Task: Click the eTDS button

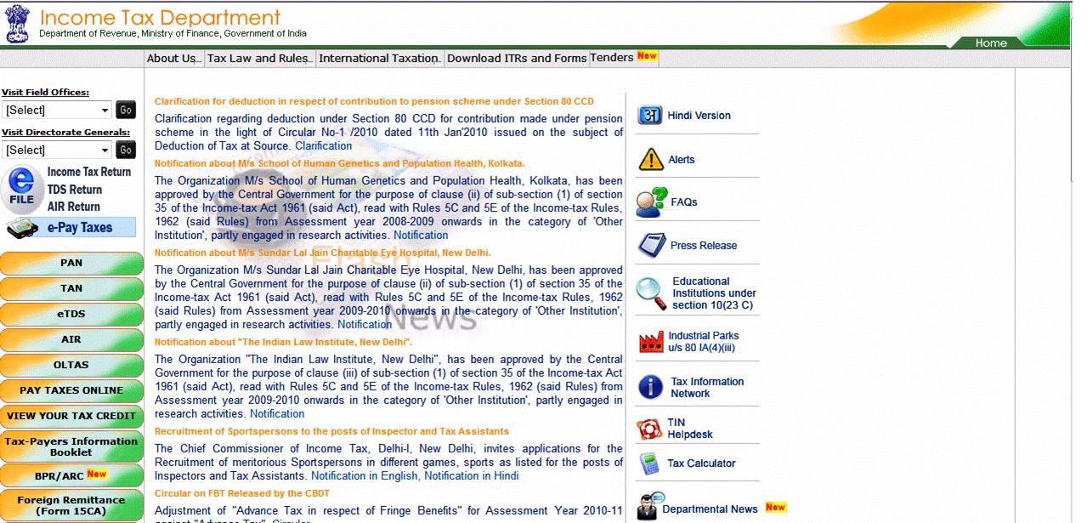Action: 71,314
